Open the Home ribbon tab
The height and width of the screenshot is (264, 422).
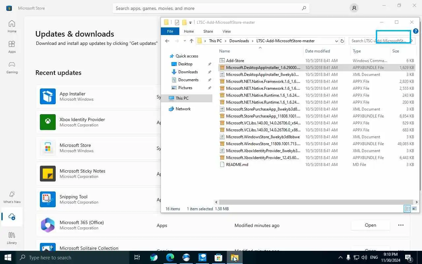click(189, 31)
